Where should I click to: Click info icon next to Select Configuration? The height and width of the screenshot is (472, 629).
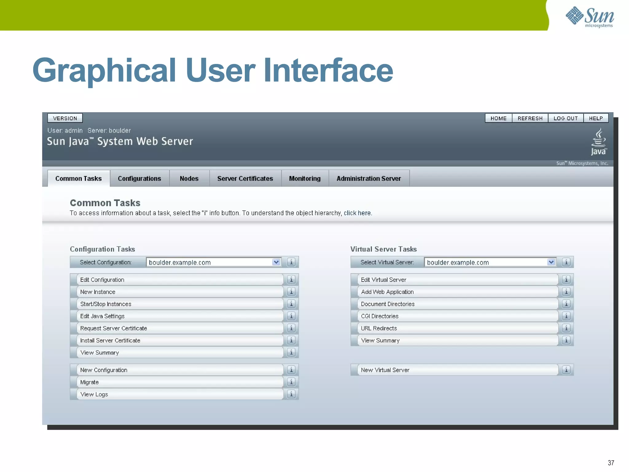point(291,262)
